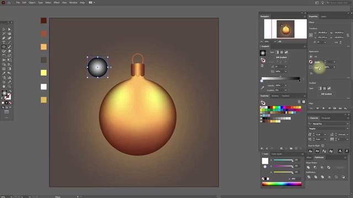Apply Trim pathfinder
The image size is (353, 198).
(x=315, y=177)
